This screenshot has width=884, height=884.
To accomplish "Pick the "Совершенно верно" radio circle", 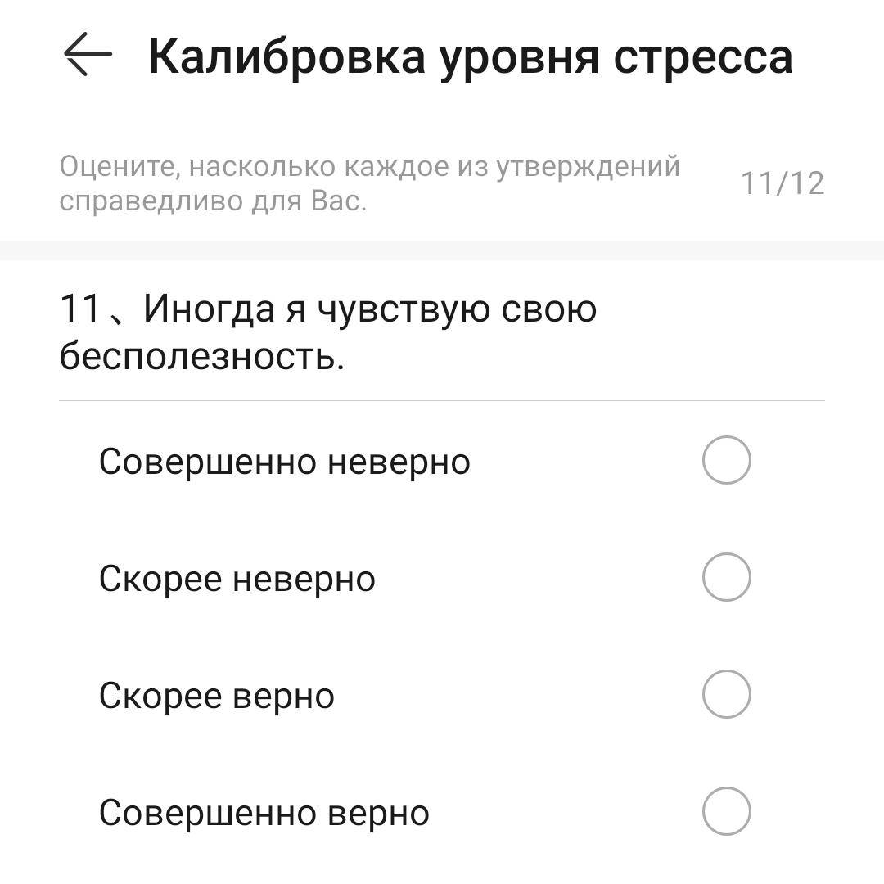I will 726,812.
